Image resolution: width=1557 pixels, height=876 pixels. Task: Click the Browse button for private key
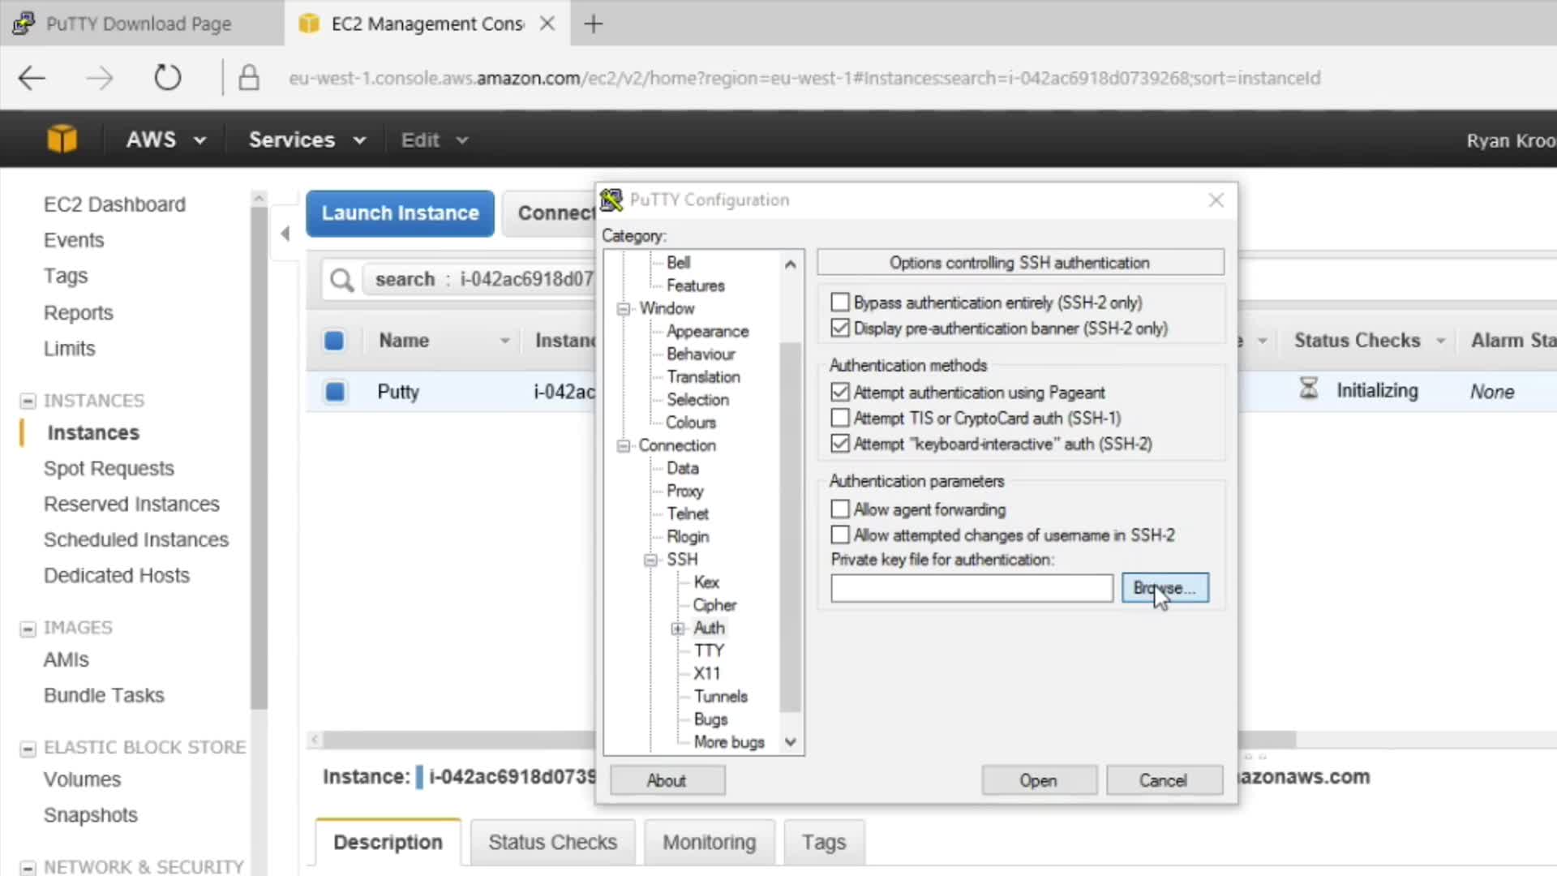[x=1165, y=588]
